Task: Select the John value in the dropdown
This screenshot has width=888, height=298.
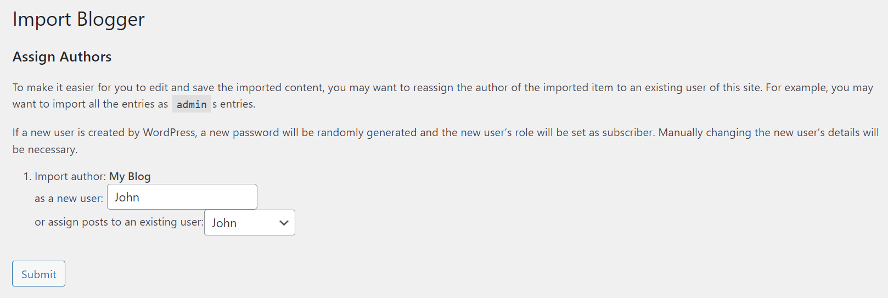Action: 224,223
